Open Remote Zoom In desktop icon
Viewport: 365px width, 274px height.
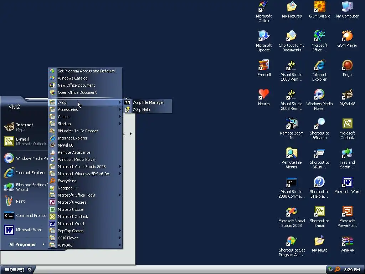[x=292, y=129]
